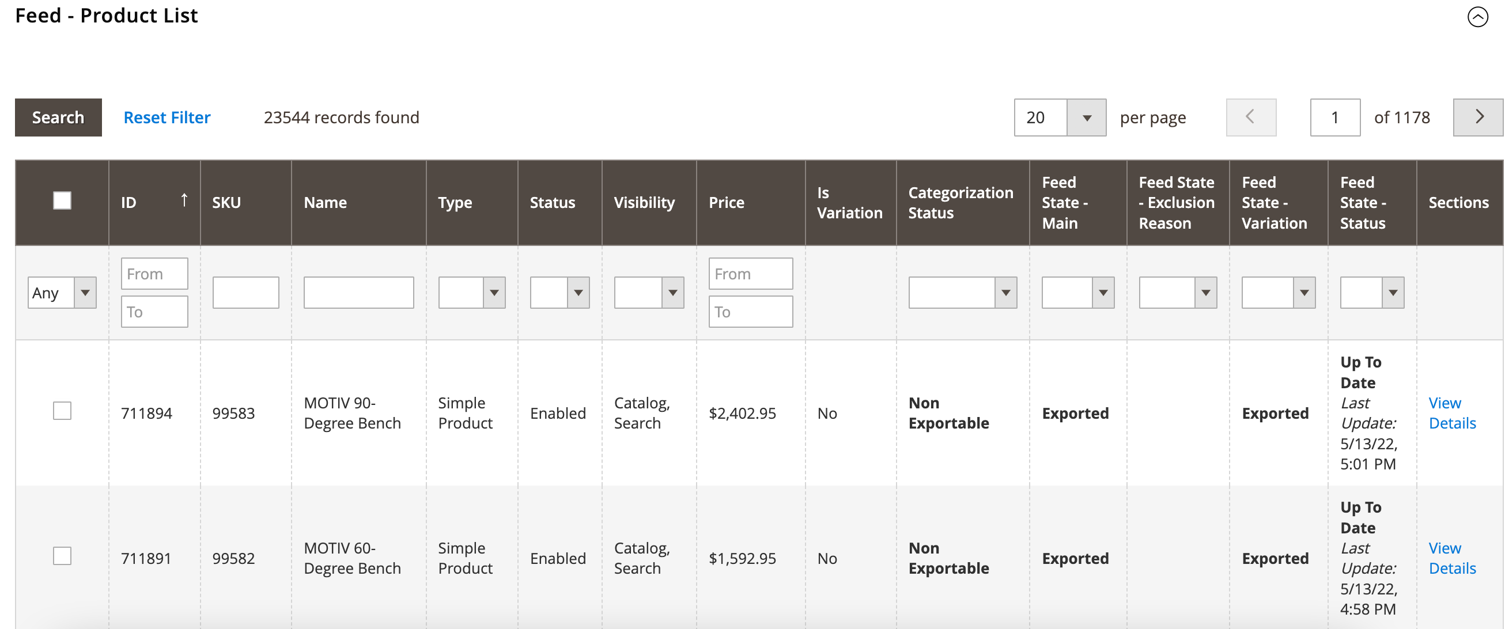
Task: Open the Any selection filter dropdown
Action: coord(62,293)
